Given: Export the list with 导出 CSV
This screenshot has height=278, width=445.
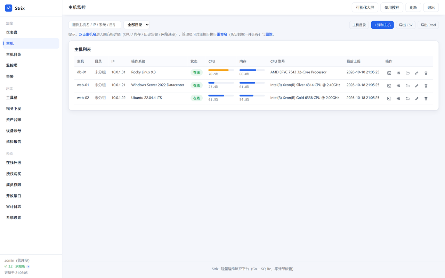Looking at the screenshot, I should pos(406,25).
